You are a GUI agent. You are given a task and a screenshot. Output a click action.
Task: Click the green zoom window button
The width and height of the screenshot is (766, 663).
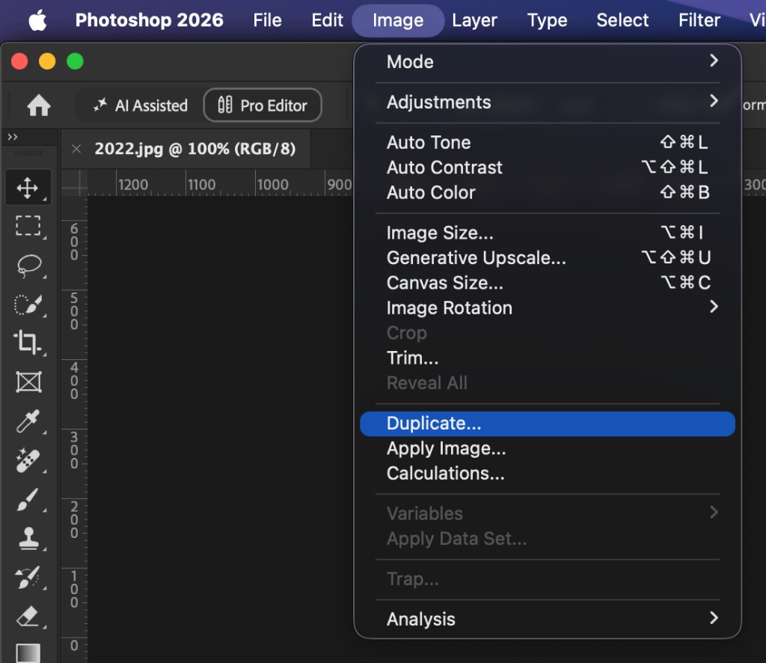pyautogui.click(x=76, y=61)
